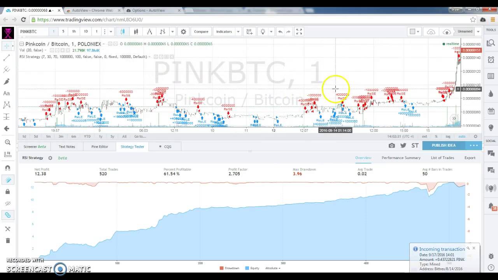Image resolution: width=498 pixels, height=280 pixels.
Task: Open chart properties gear in top toolbar
Action: [x=183, y=31]
